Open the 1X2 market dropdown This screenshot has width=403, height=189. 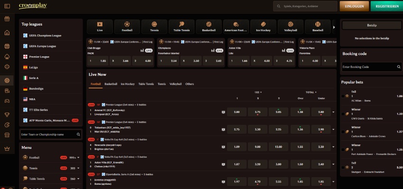click(x=258, y=92)
